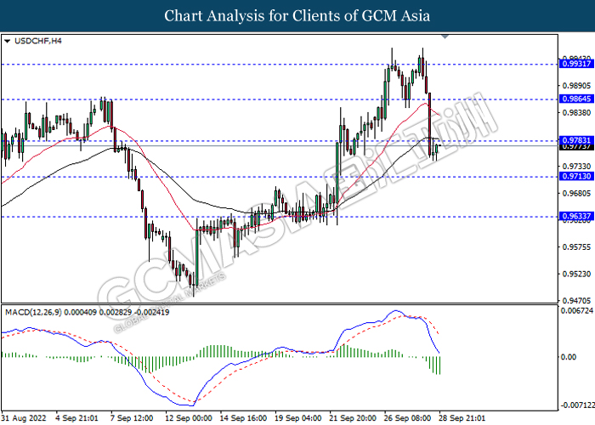
Task: Click the 26 Sep 08:00 time label
Action: [x=407, y=418]
